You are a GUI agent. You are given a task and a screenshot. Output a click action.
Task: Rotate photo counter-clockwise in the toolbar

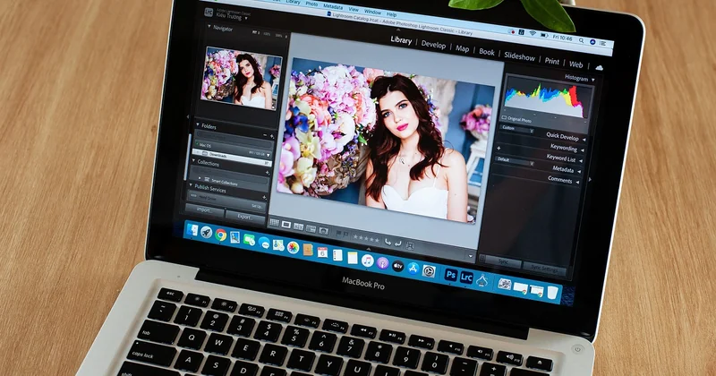(388, 242)
